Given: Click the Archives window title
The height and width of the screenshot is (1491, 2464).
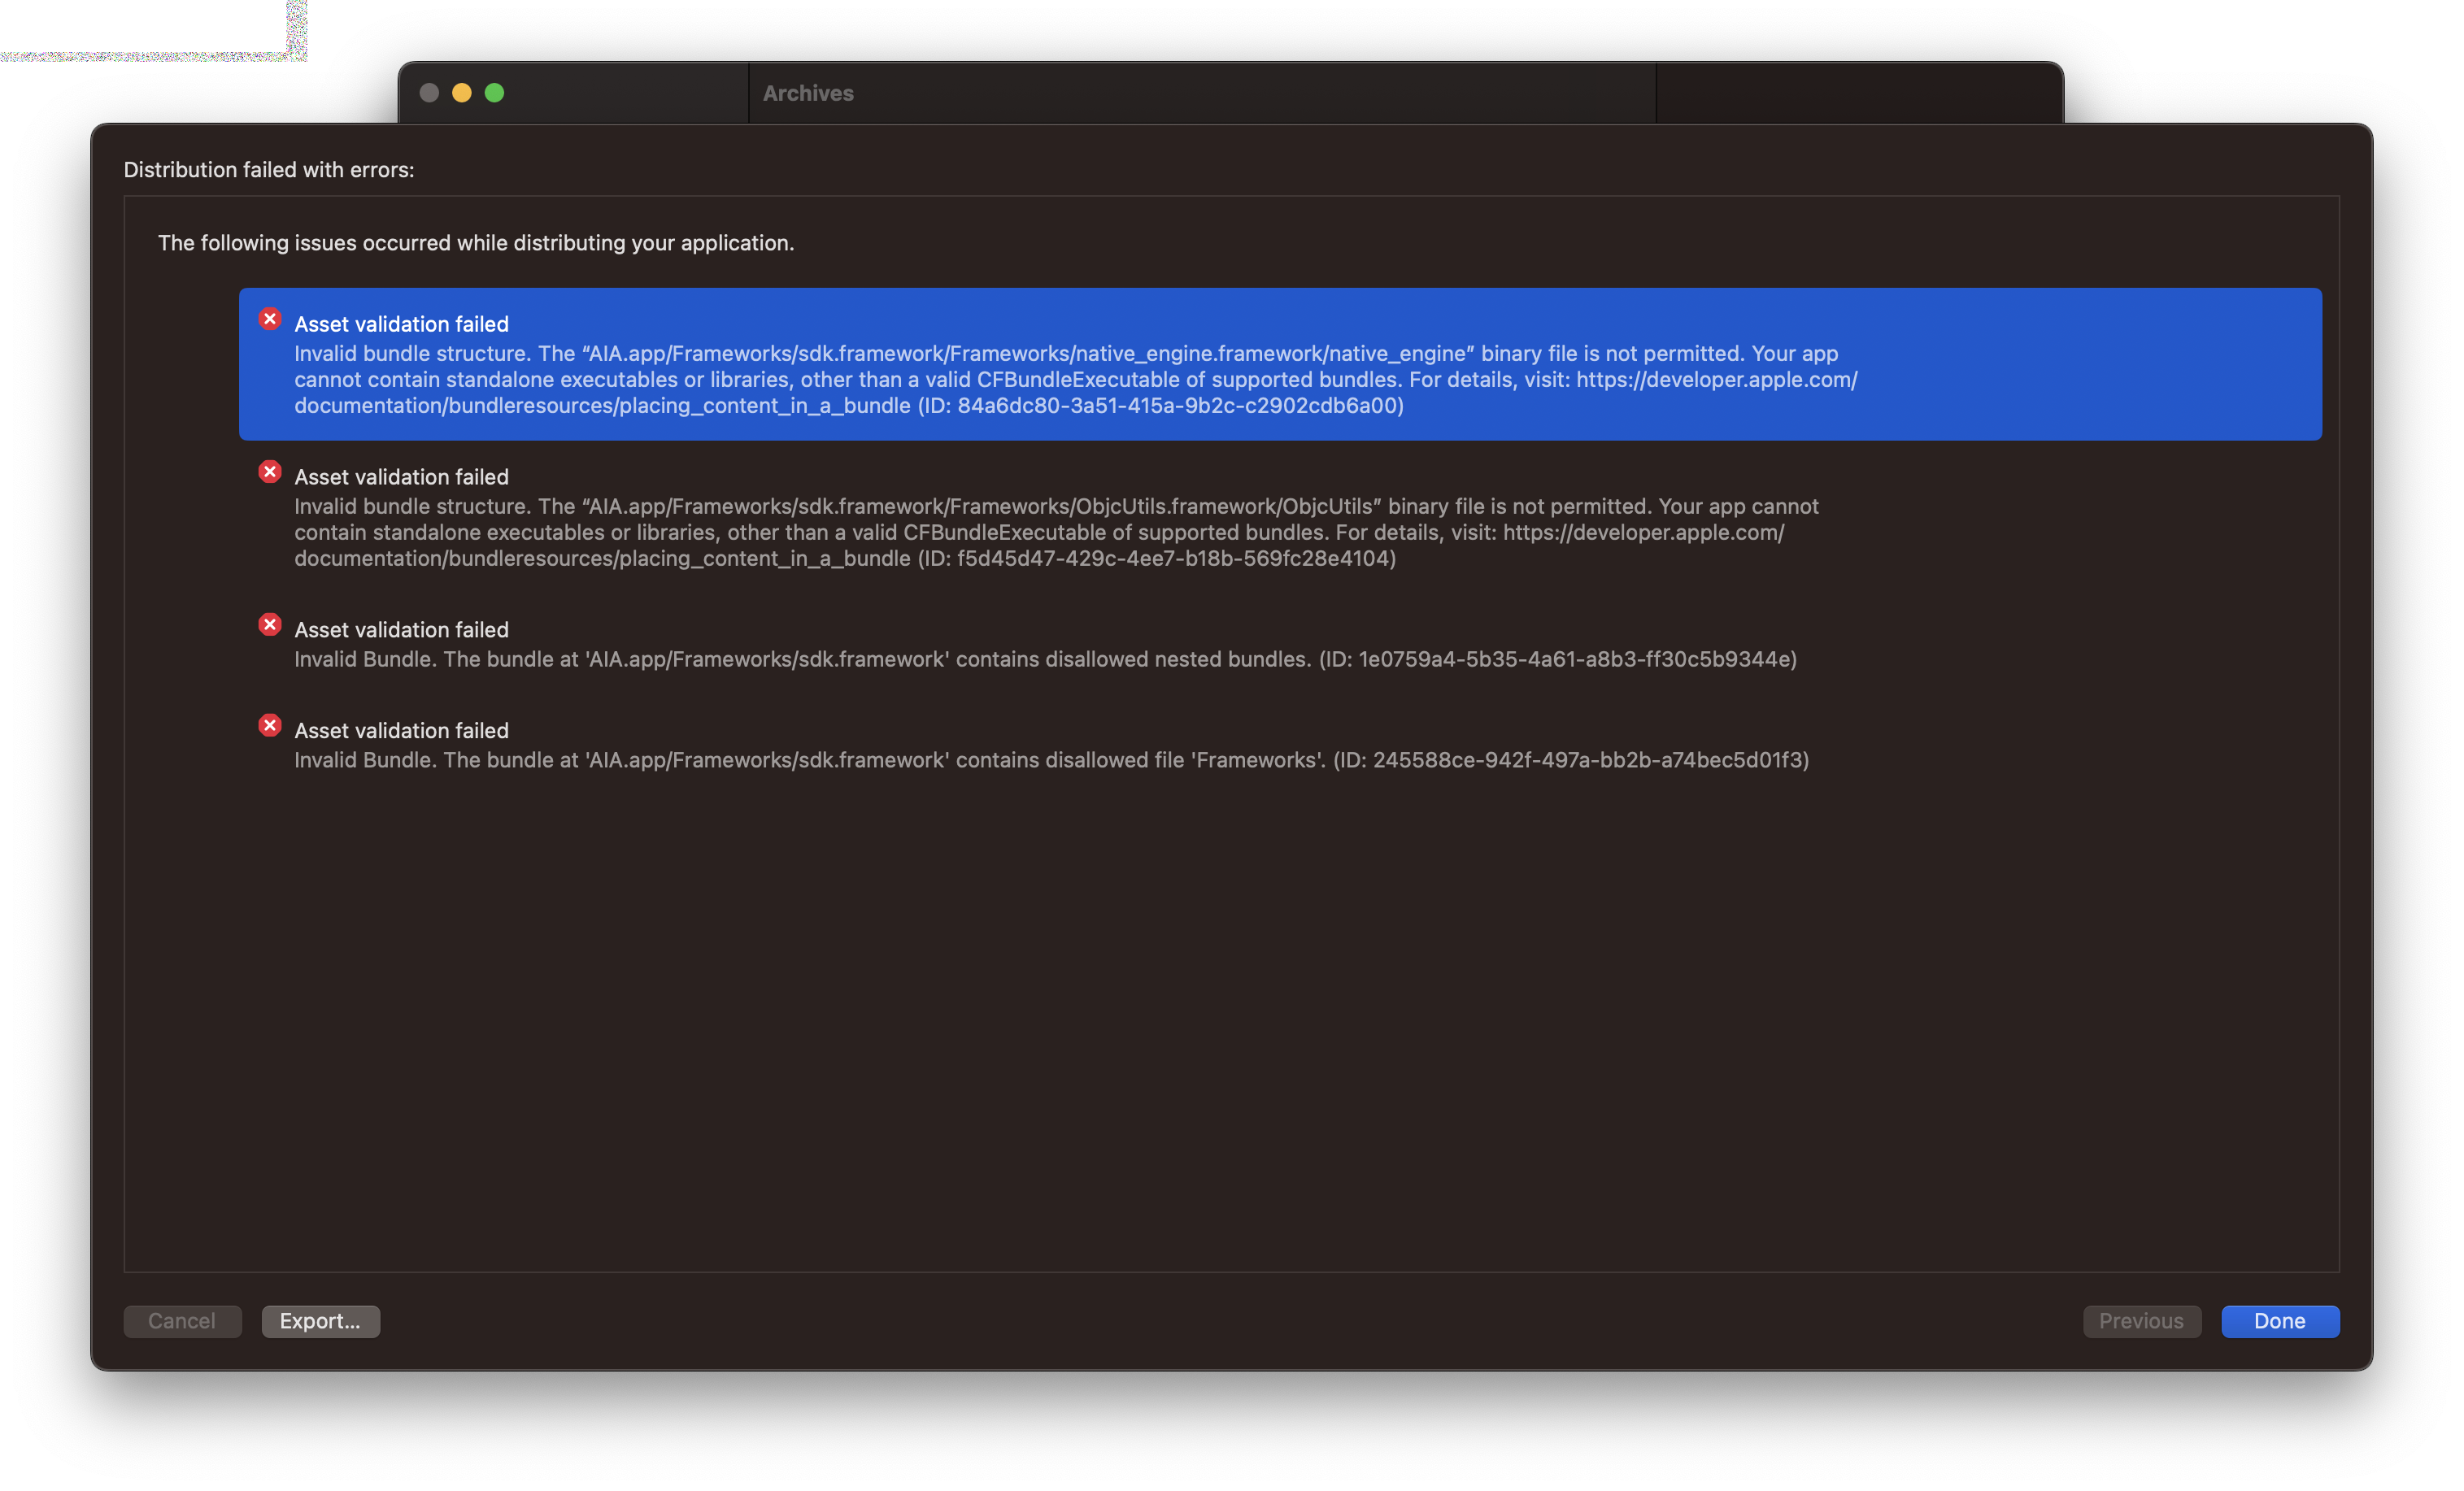Looking at the screenshot, I should coord(808,93).
